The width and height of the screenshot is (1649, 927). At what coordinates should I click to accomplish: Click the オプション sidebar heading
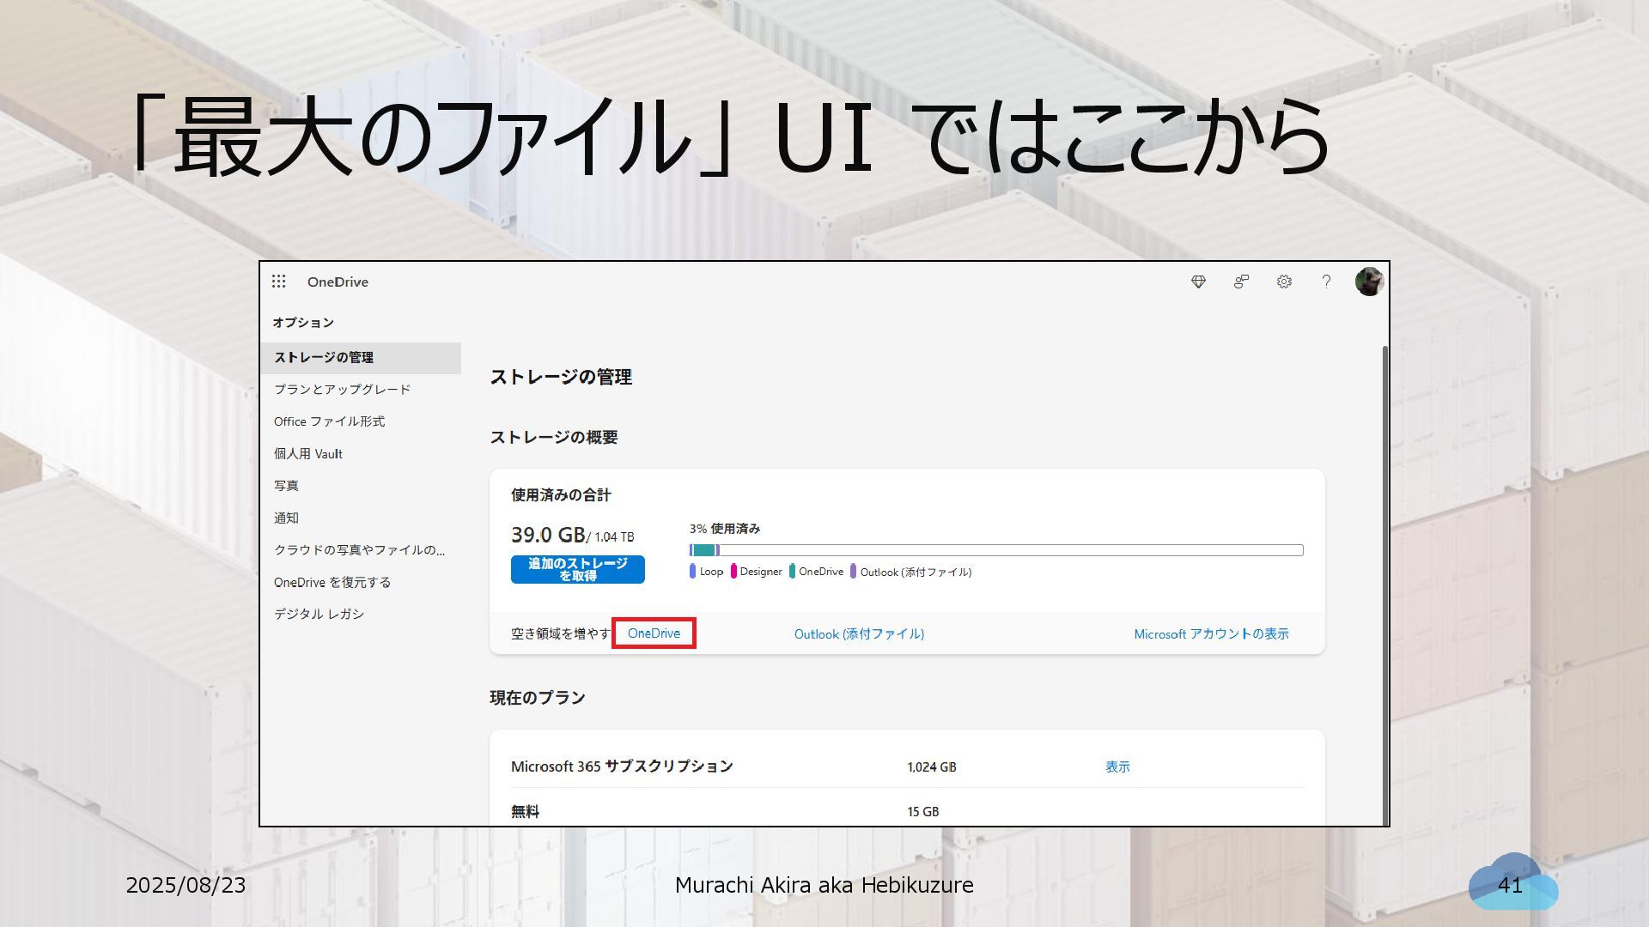[x=303, y=323]
